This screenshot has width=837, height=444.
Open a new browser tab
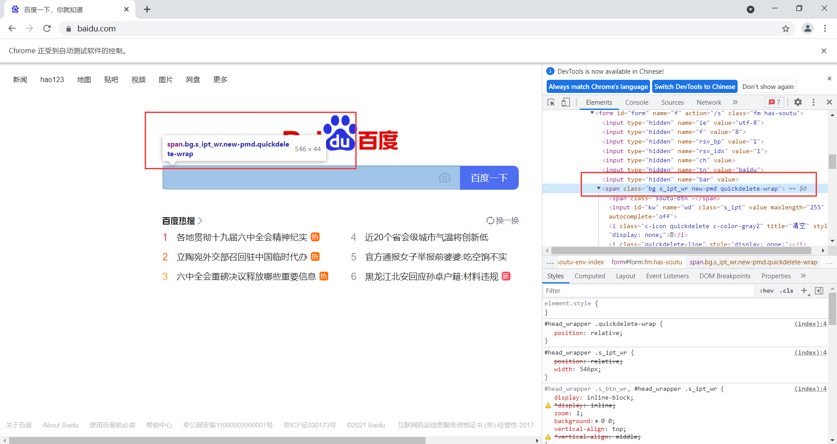click(147, 9)
